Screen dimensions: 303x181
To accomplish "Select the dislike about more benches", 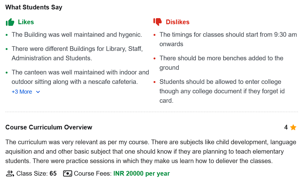I will 221,63.
